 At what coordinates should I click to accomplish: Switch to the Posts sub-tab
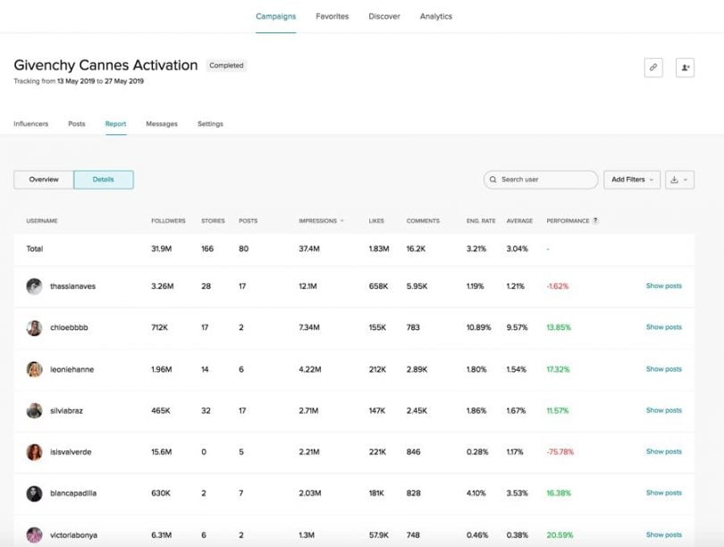click(x=77, y=123)
